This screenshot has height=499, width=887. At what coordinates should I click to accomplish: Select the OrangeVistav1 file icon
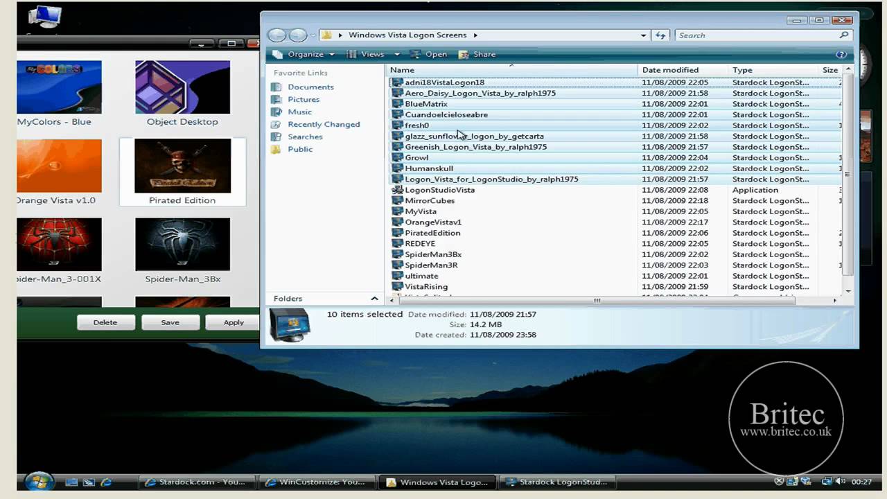(397, 222)
